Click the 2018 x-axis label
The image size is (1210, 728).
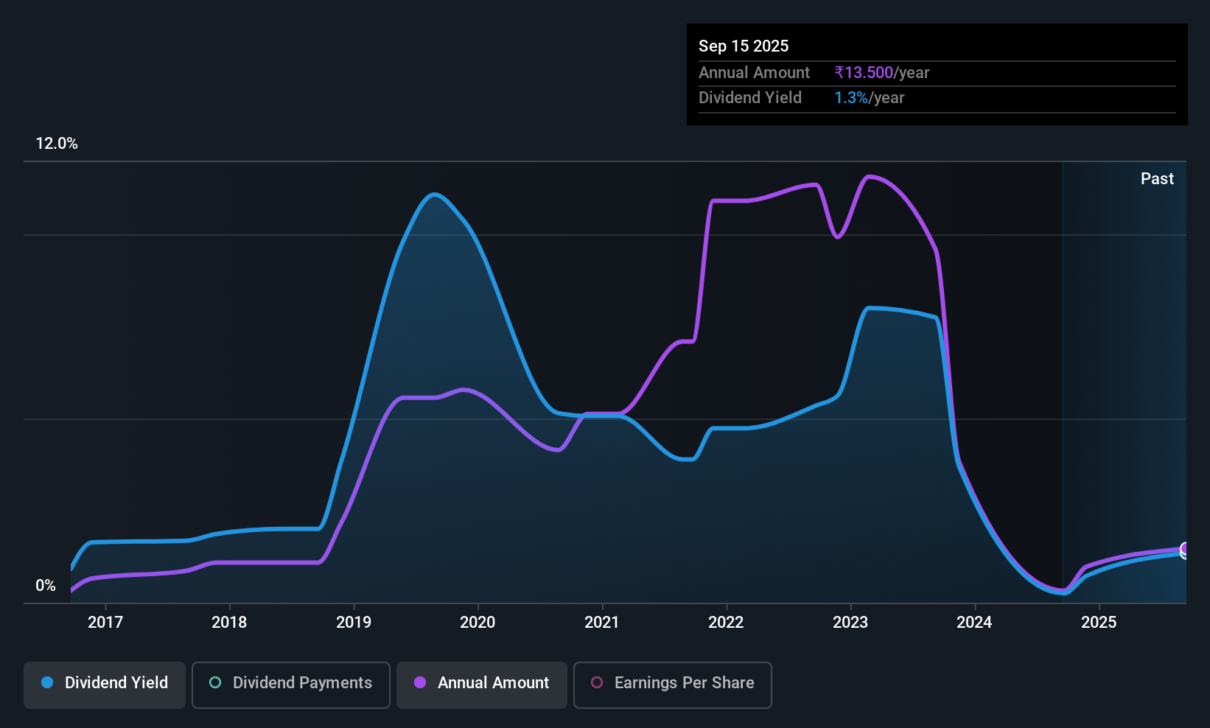[x=229, y=623]
